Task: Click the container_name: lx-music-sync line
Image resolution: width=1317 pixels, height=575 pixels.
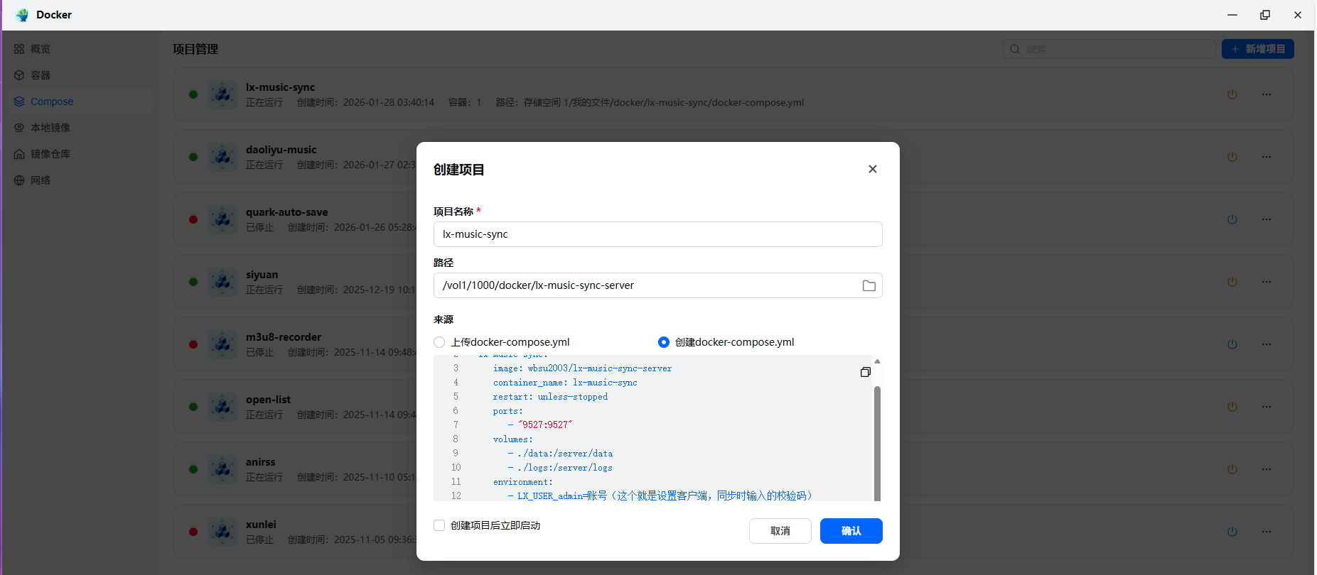Action: point(565,383)
